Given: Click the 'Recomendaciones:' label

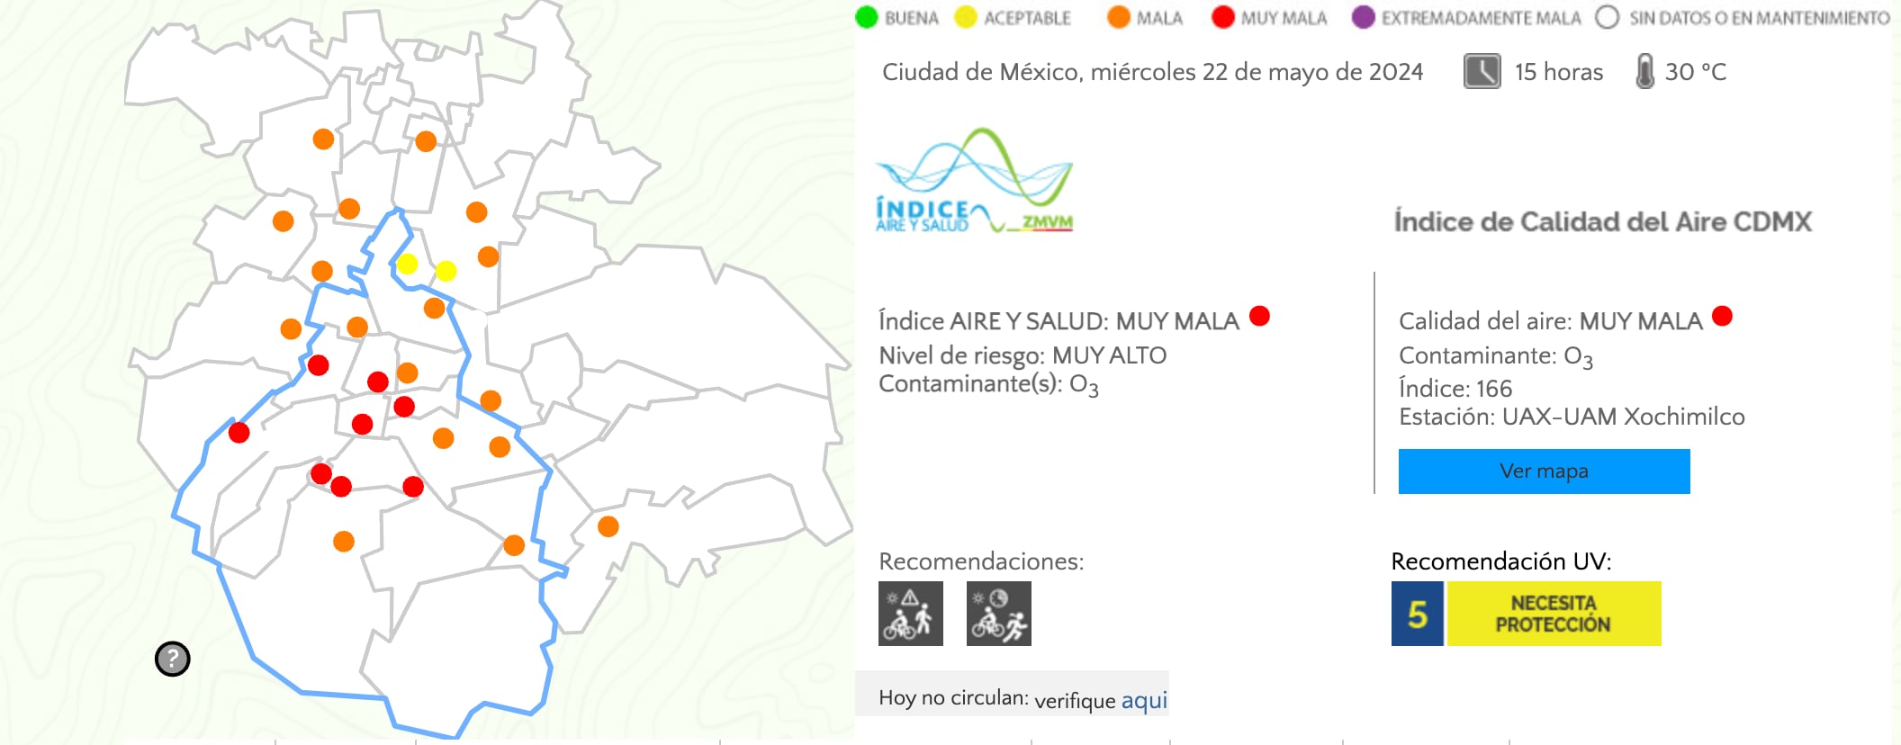Looking at the screenshot, I should click(x=981, y=561).
